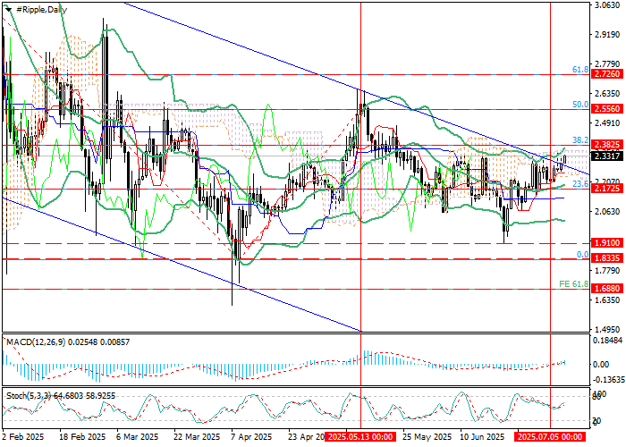Select the 1.6880 price level label
This screenshot has height=447, width=626.
(x=607, y=289)
